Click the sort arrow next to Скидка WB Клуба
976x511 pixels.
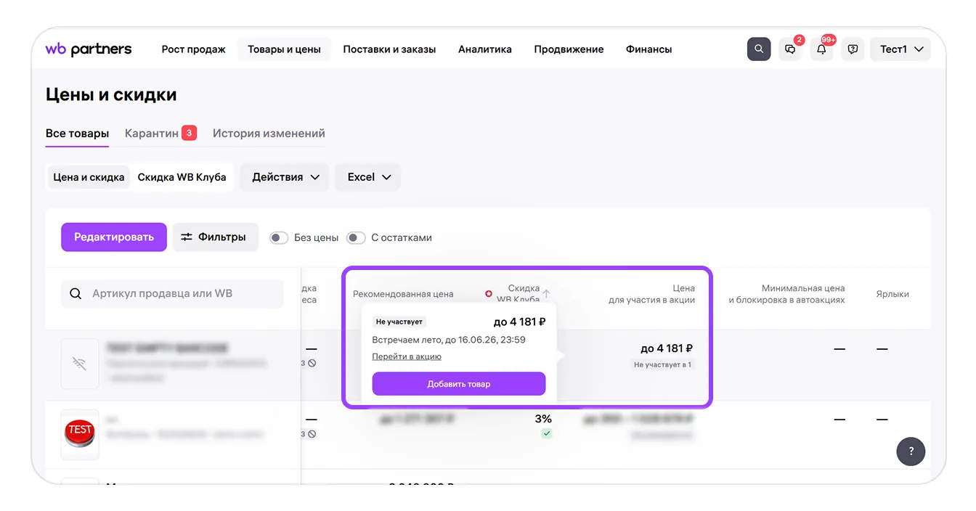click(546, 293)
